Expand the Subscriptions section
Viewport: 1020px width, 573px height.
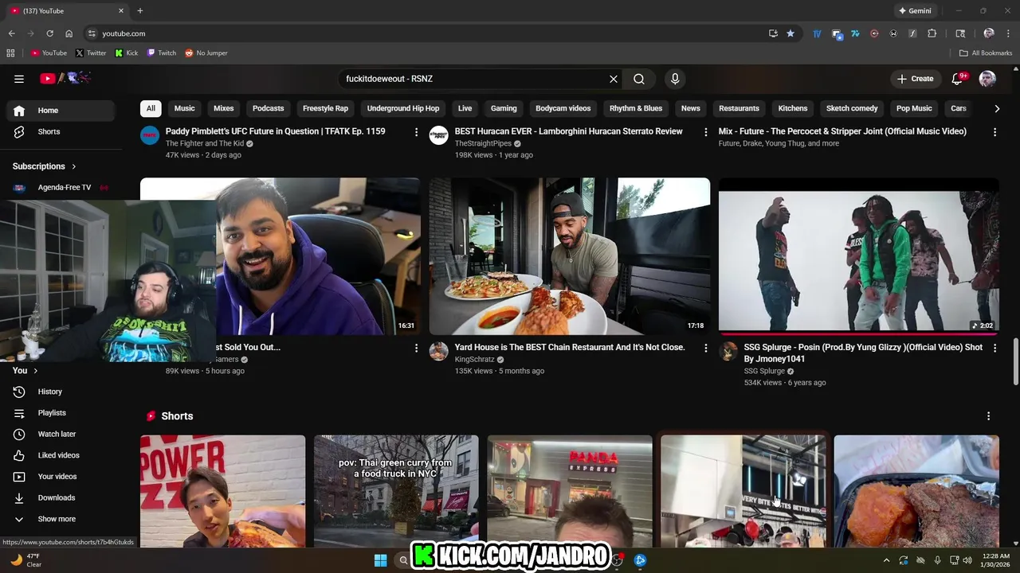point(45,166)
